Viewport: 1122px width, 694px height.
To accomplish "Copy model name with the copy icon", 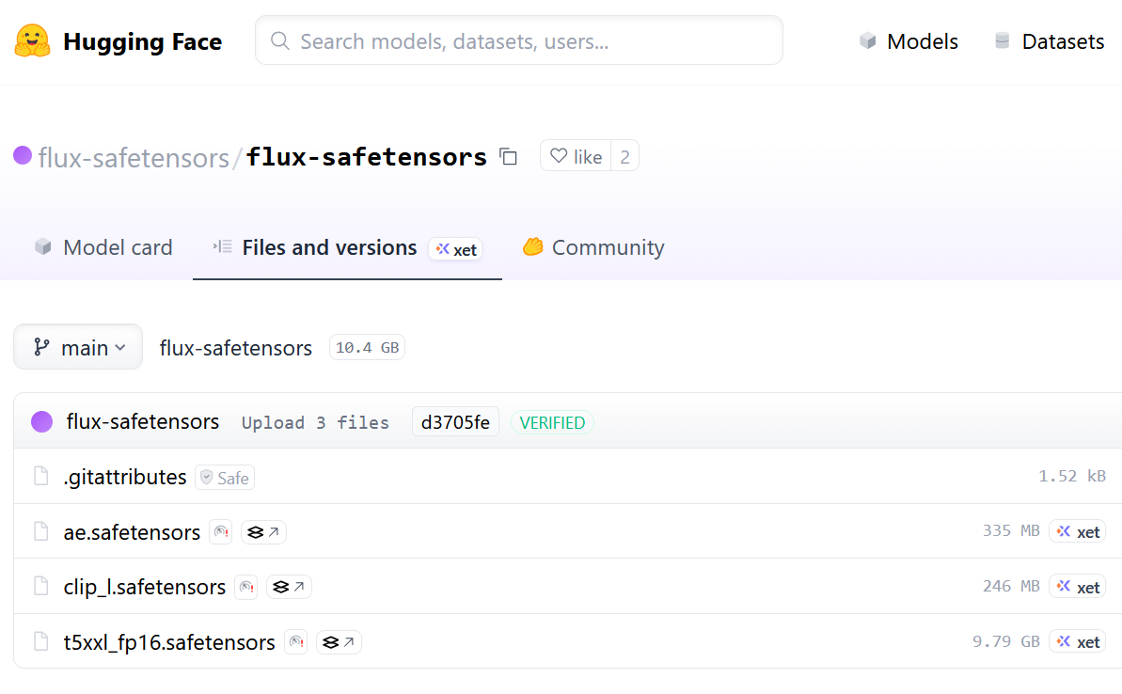I will [x=509, y=157].
